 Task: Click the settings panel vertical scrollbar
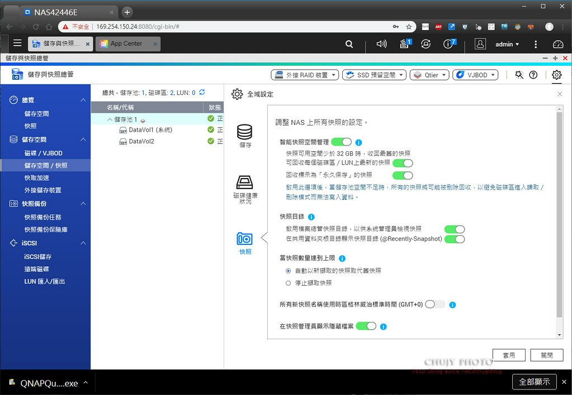pyautogui.click(x=559, y=215)
